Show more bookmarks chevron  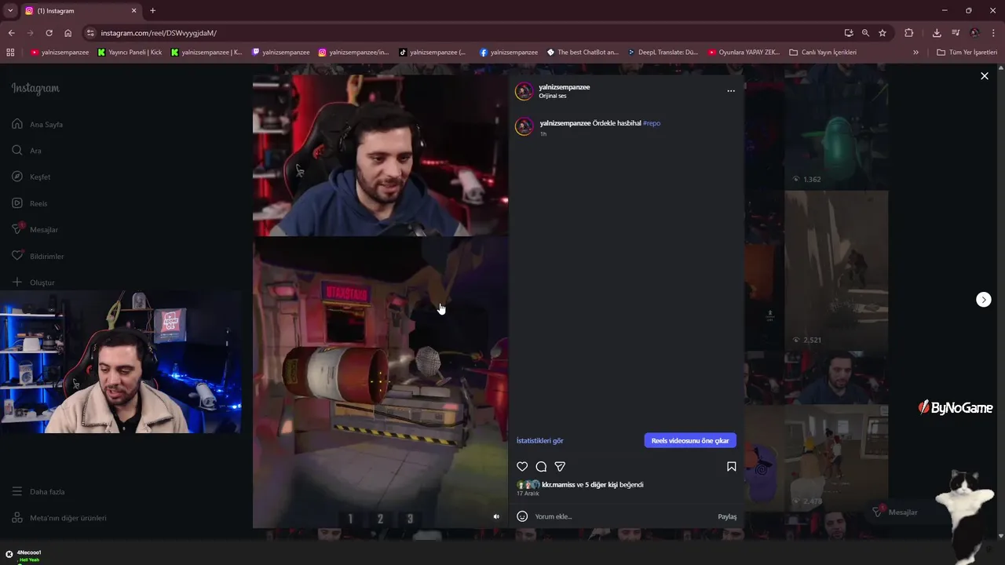tap(915, 53)
